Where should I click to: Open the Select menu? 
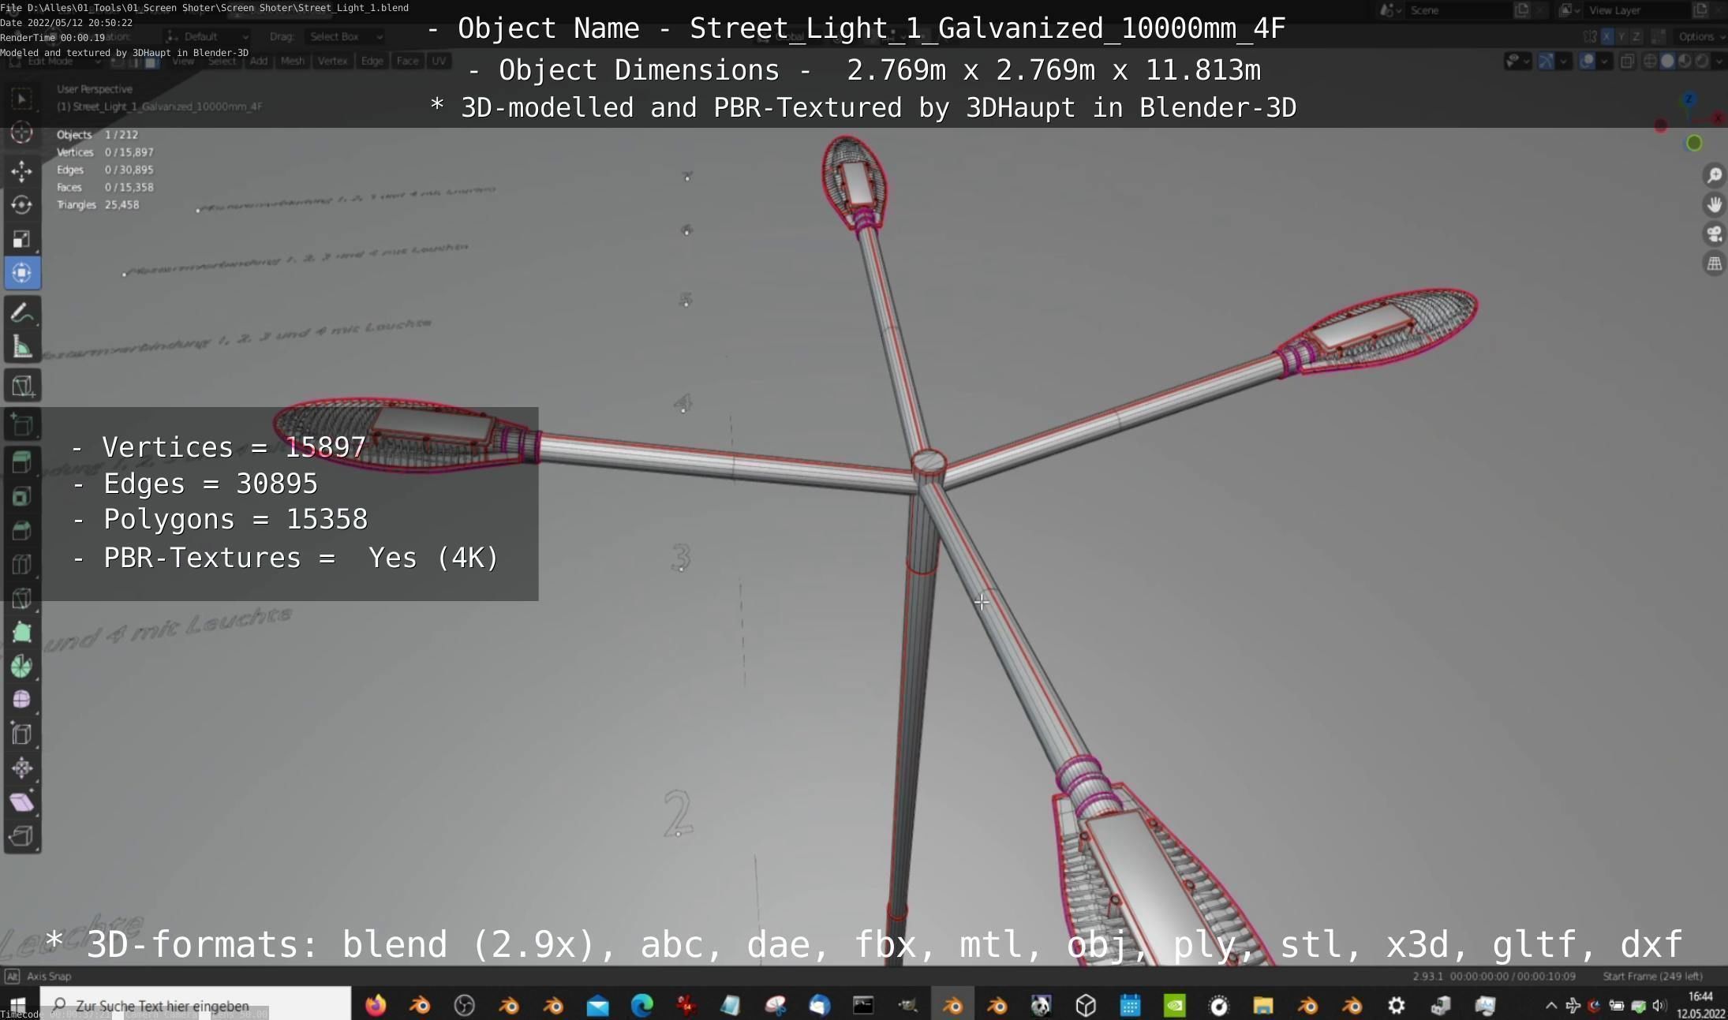(x=222, y=62)
